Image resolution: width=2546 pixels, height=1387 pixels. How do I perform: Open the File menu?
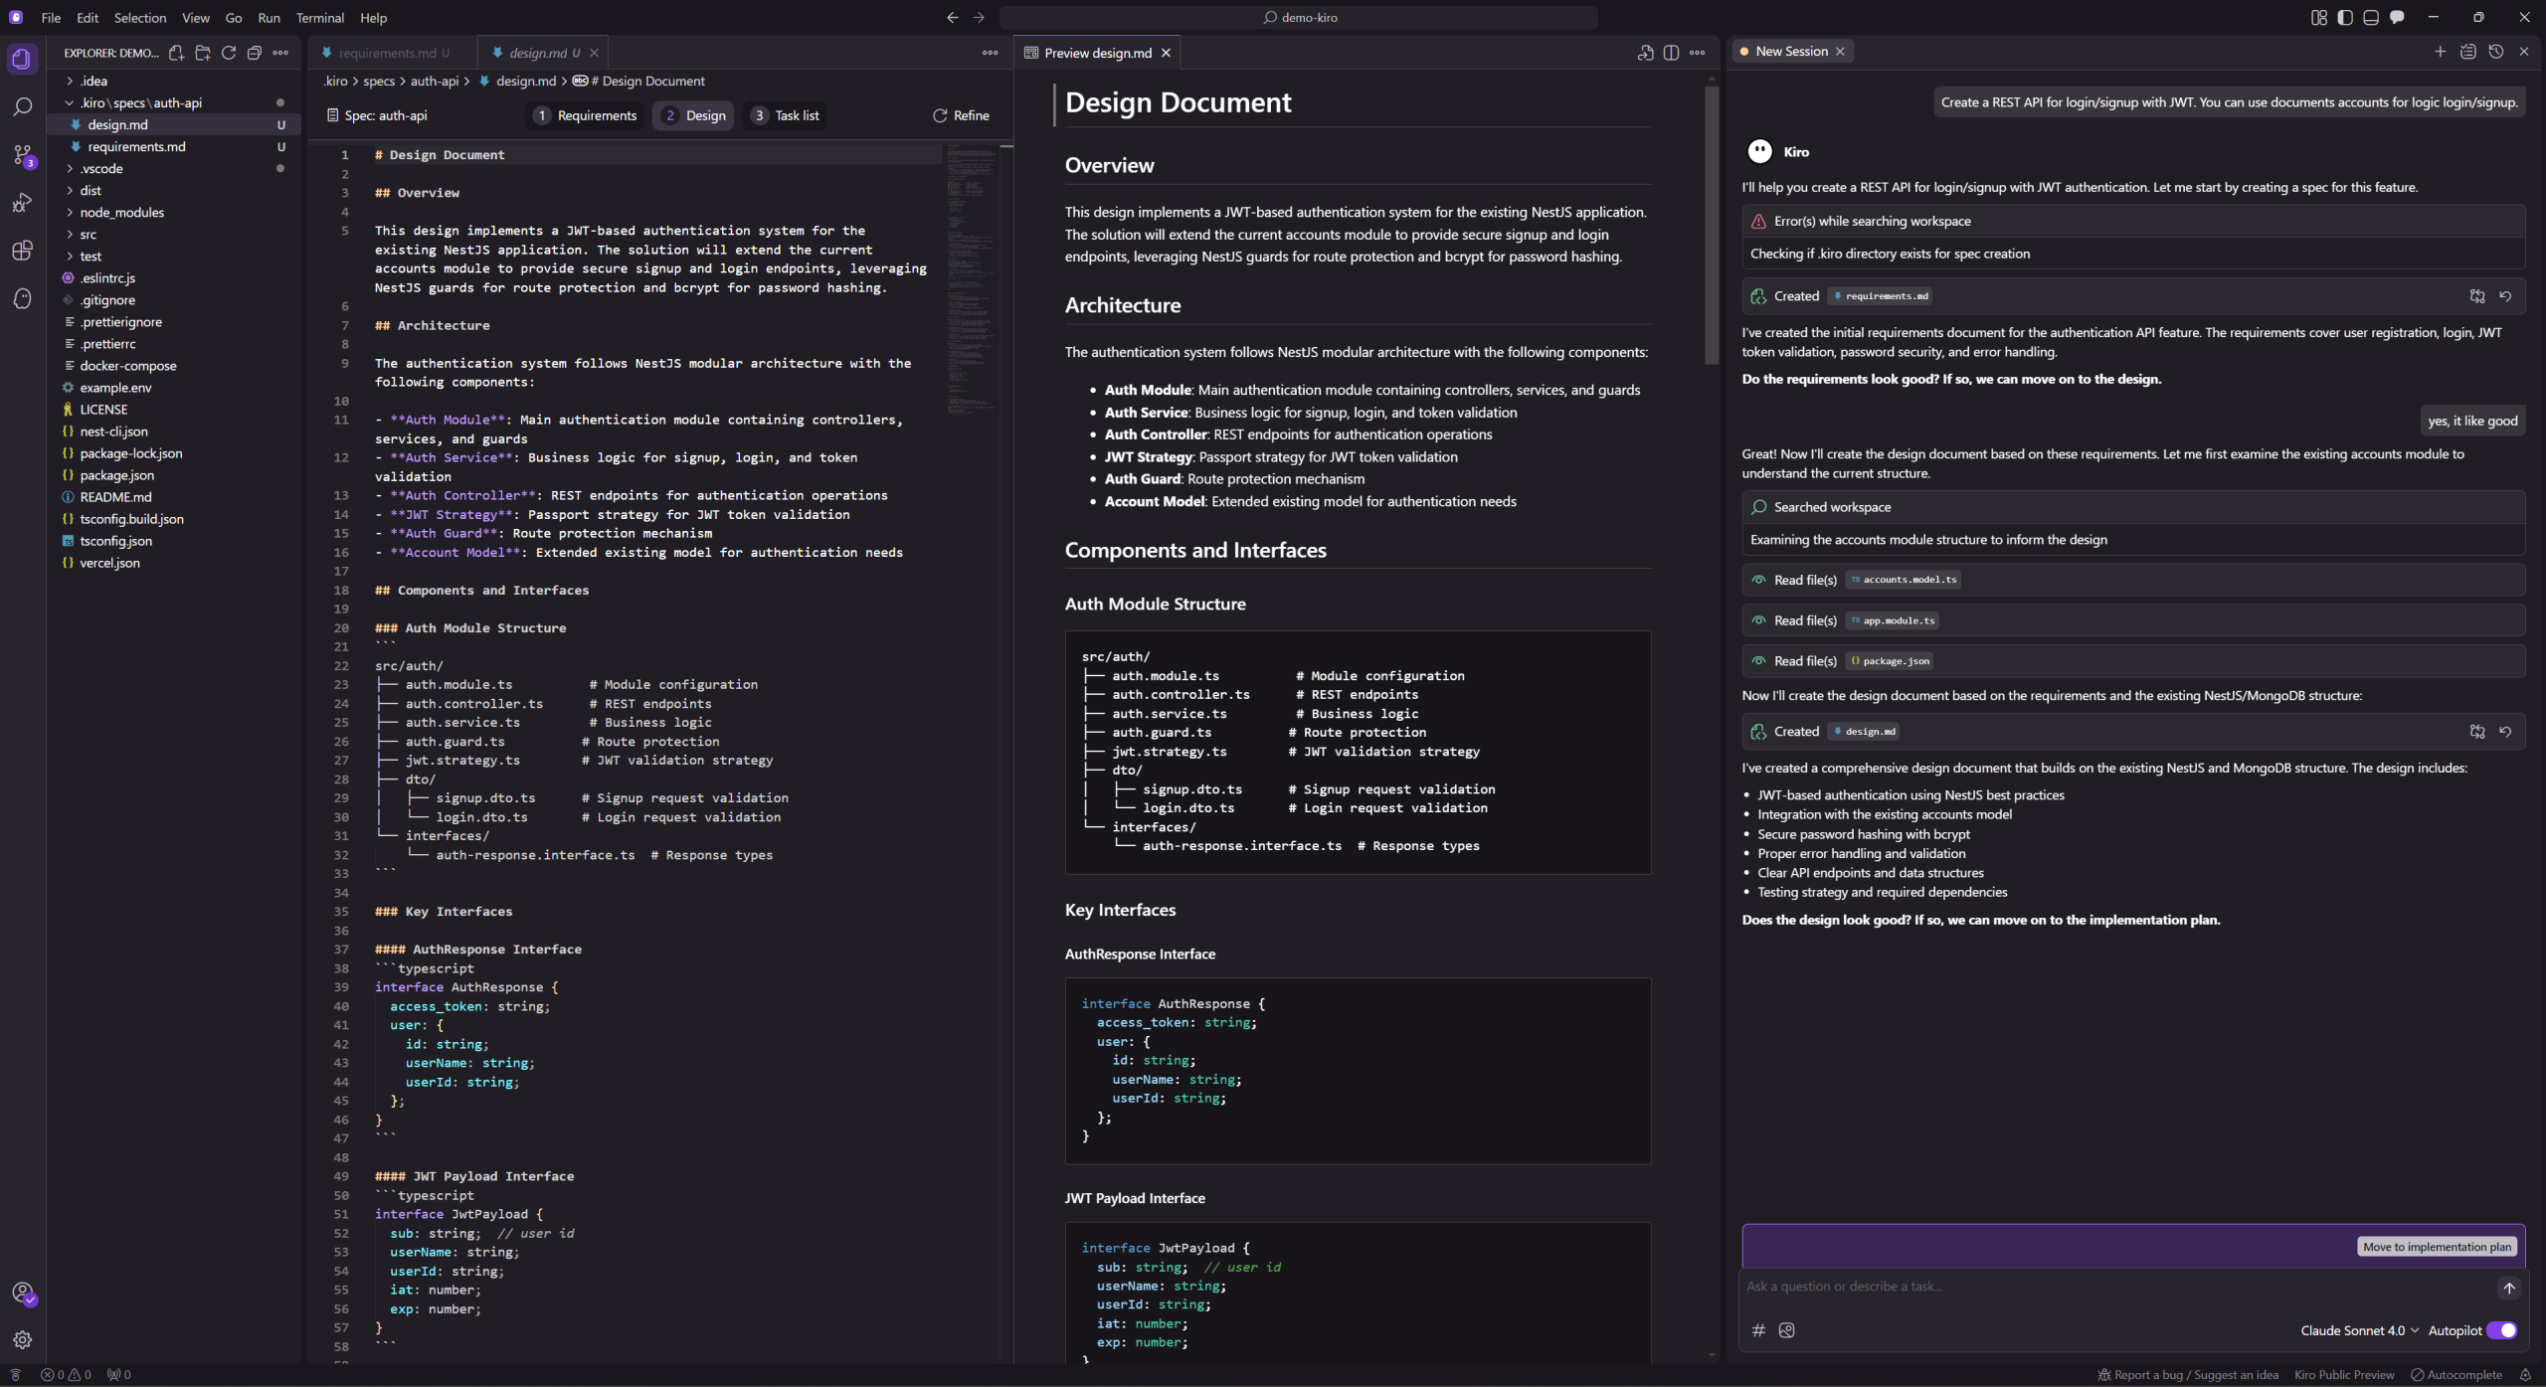point(51,18)
